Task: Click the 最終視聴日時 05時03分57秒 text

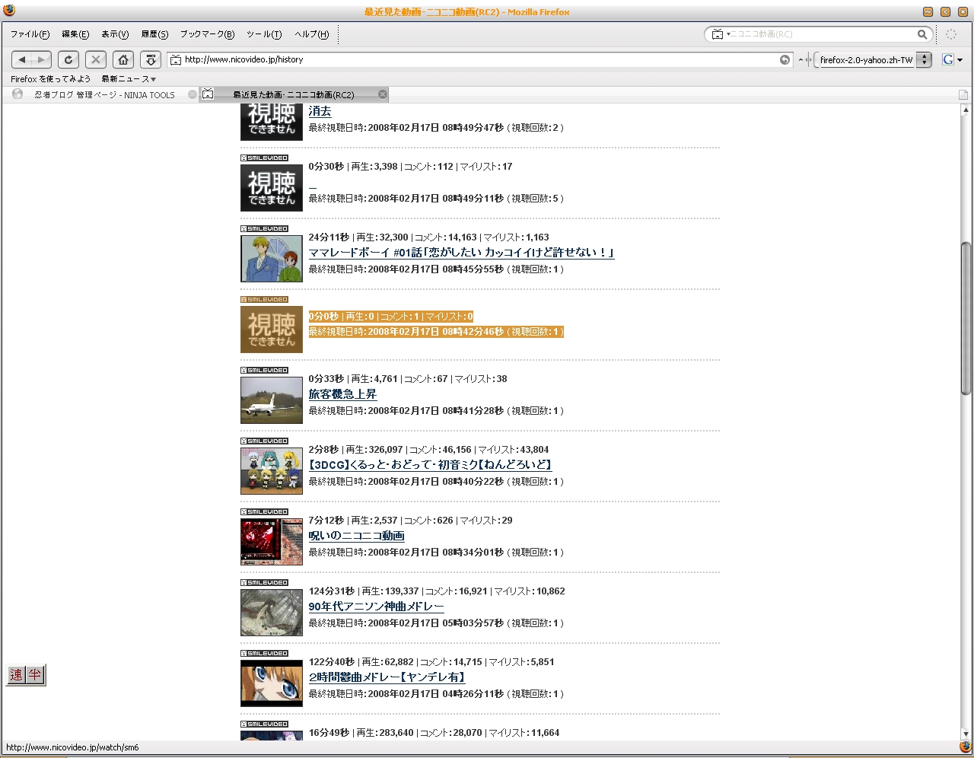Action: pyautogui.click(x=436, y=623)
